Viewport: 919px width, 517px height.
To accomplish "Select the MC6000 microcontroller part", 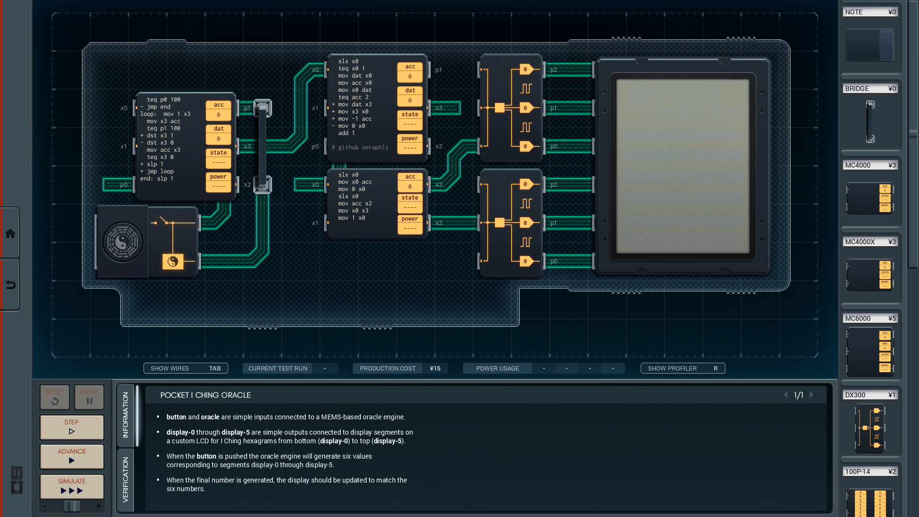I will pos(870,351).
